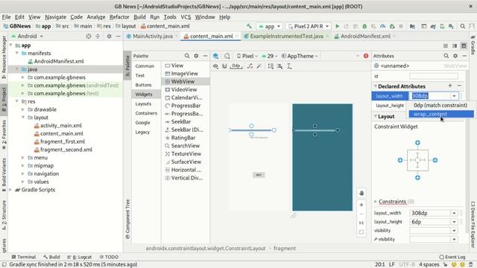The image size is (477, 268).
Task: Collapse the Declared Attributes section
Action: coord(376,86)
